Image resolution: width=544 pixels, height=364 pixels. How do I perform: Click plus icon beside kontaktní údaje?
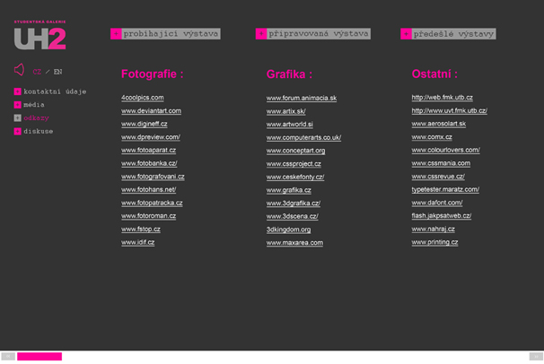17,91
